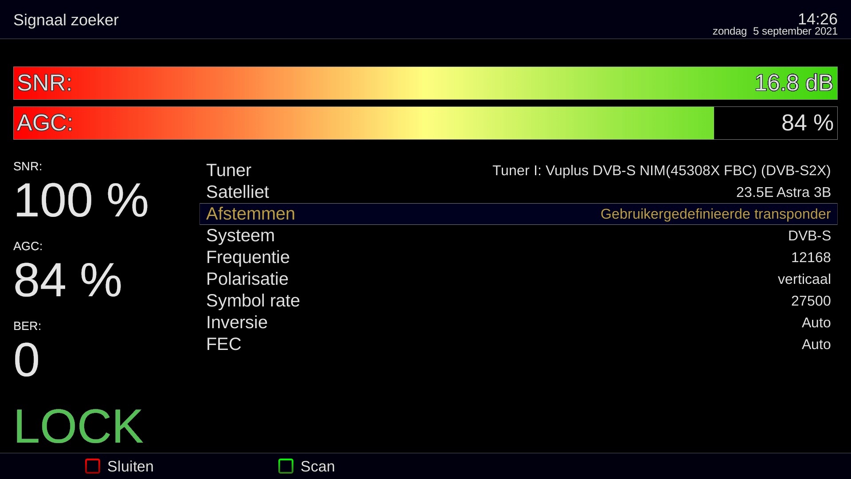Change satellite value 23.5E Astra 3B
This screenshot has height=479, width=851.
click(783, 192)
